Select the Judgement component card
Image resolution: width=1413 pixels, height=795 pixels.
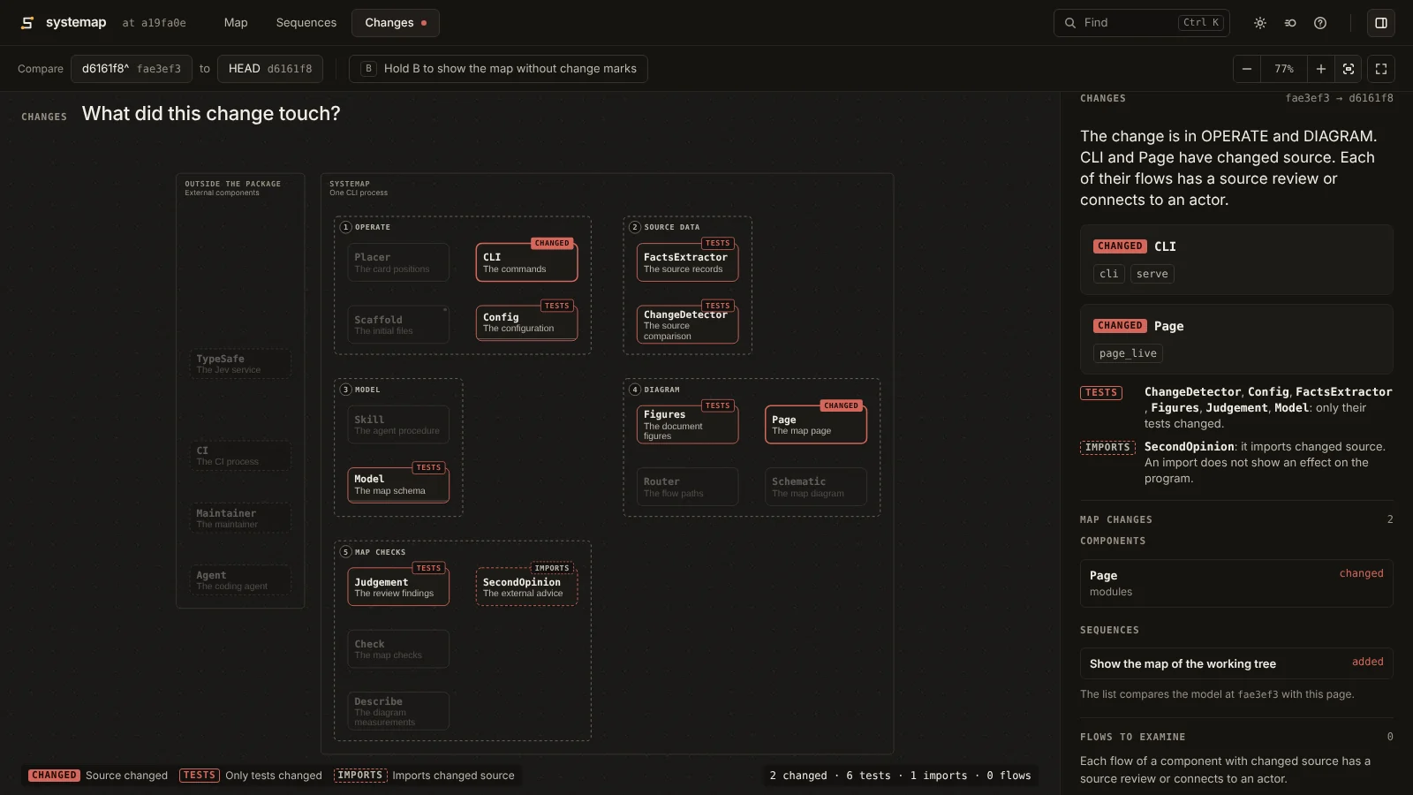pyautogui.click(x=398, y=587)
